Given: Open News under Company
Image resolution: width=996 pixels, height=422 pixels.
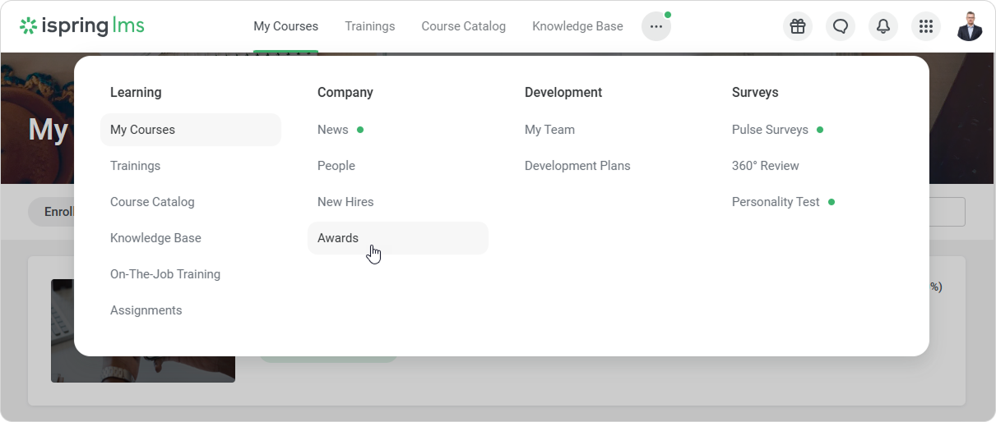Looking at the screenshot, I should (333, 130).
